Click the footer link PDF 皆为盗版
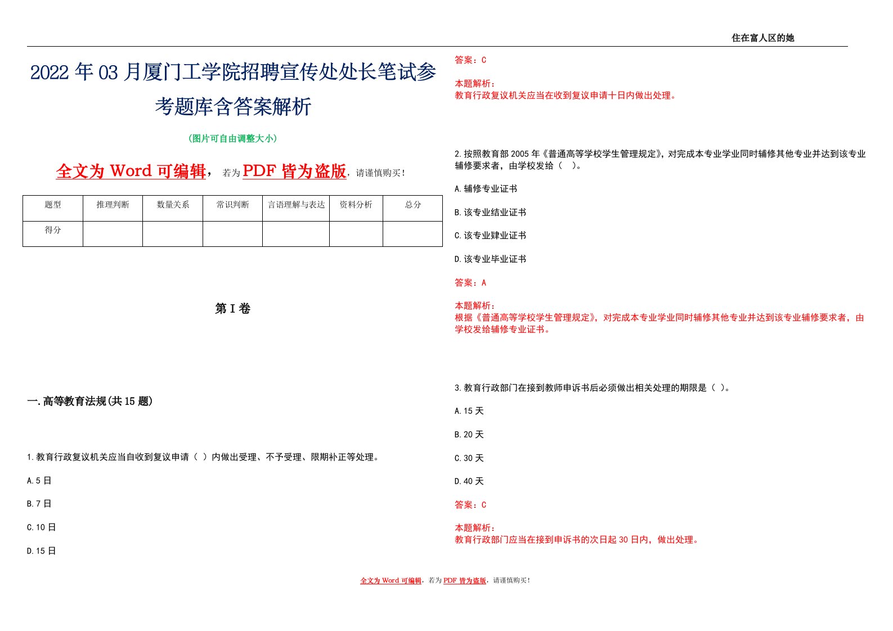 pyautogui.click(x=465, y=580)
